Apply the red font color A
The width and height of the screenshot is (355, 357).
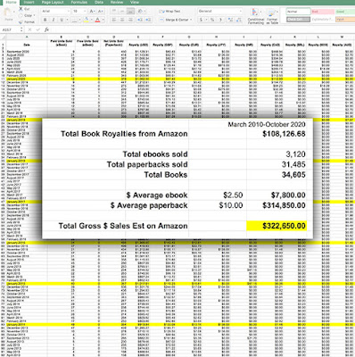97,20
